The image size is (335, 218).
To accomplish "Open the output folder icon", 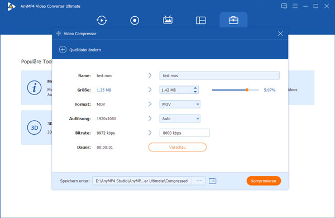I will tap(212, 181).
